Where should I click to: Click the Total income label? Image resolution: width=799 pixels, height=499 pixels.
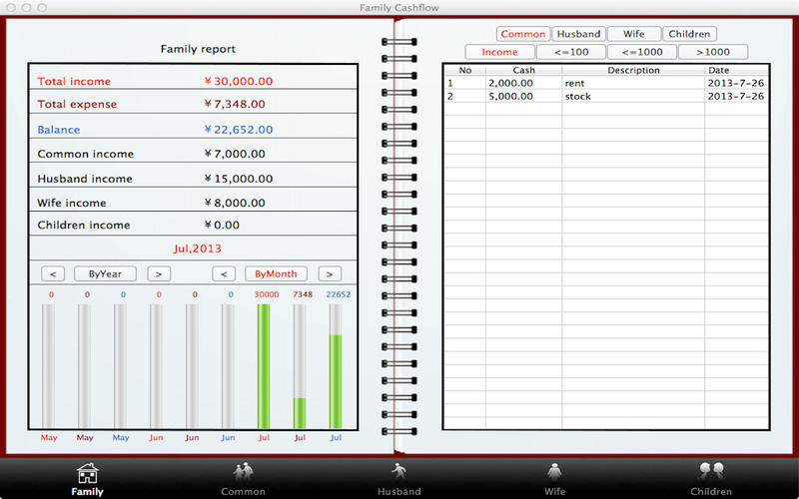pos(74,81)
